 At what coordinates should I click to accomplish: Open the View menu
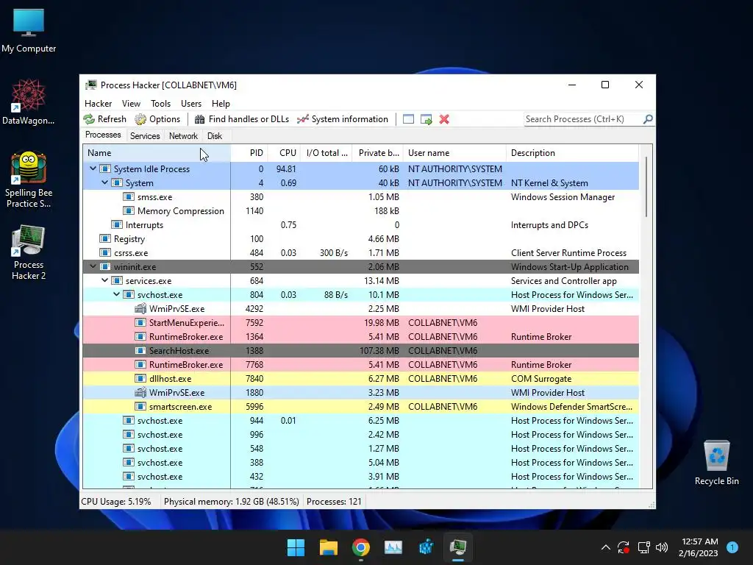[x=131, y=103]
